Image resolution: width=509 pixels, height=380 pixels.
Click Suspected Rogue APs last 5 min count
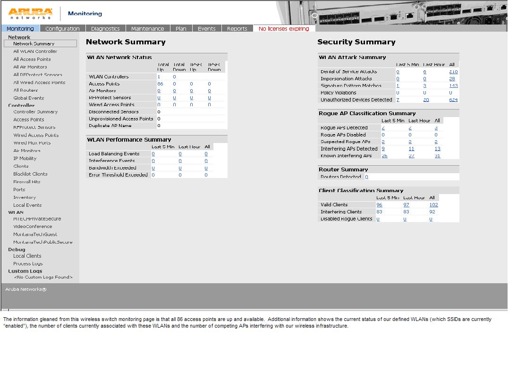[383, 142]
